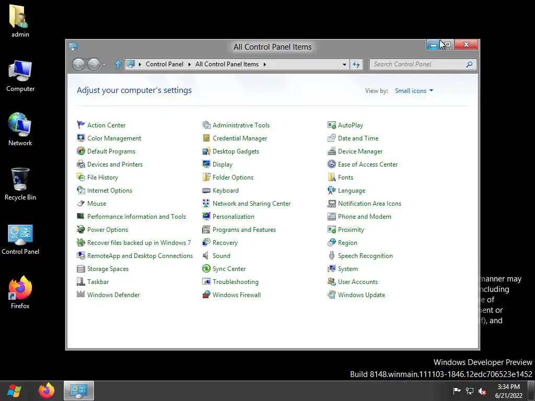Click the Windows Defender icon
The width and height of the screenshot is (535, 401).
tap(81, 294)
